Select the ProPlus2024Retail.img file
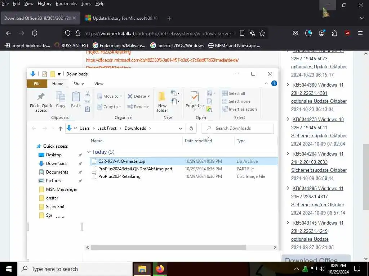This screenshot has width=369, height=276. click(119, 176)
